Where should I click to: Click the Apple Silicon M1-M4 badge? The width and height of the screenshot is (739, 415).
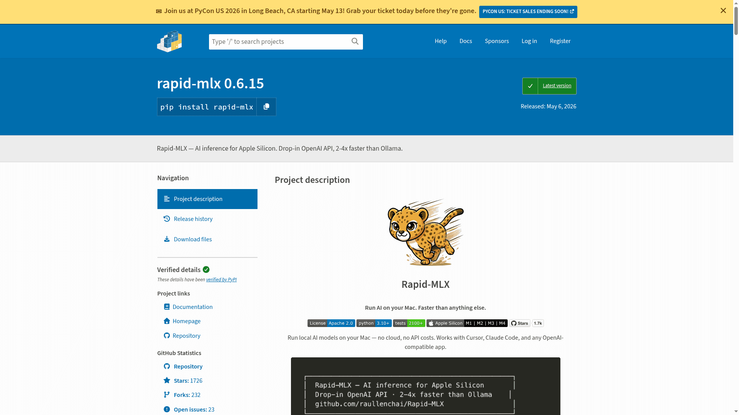pos(467,323)
